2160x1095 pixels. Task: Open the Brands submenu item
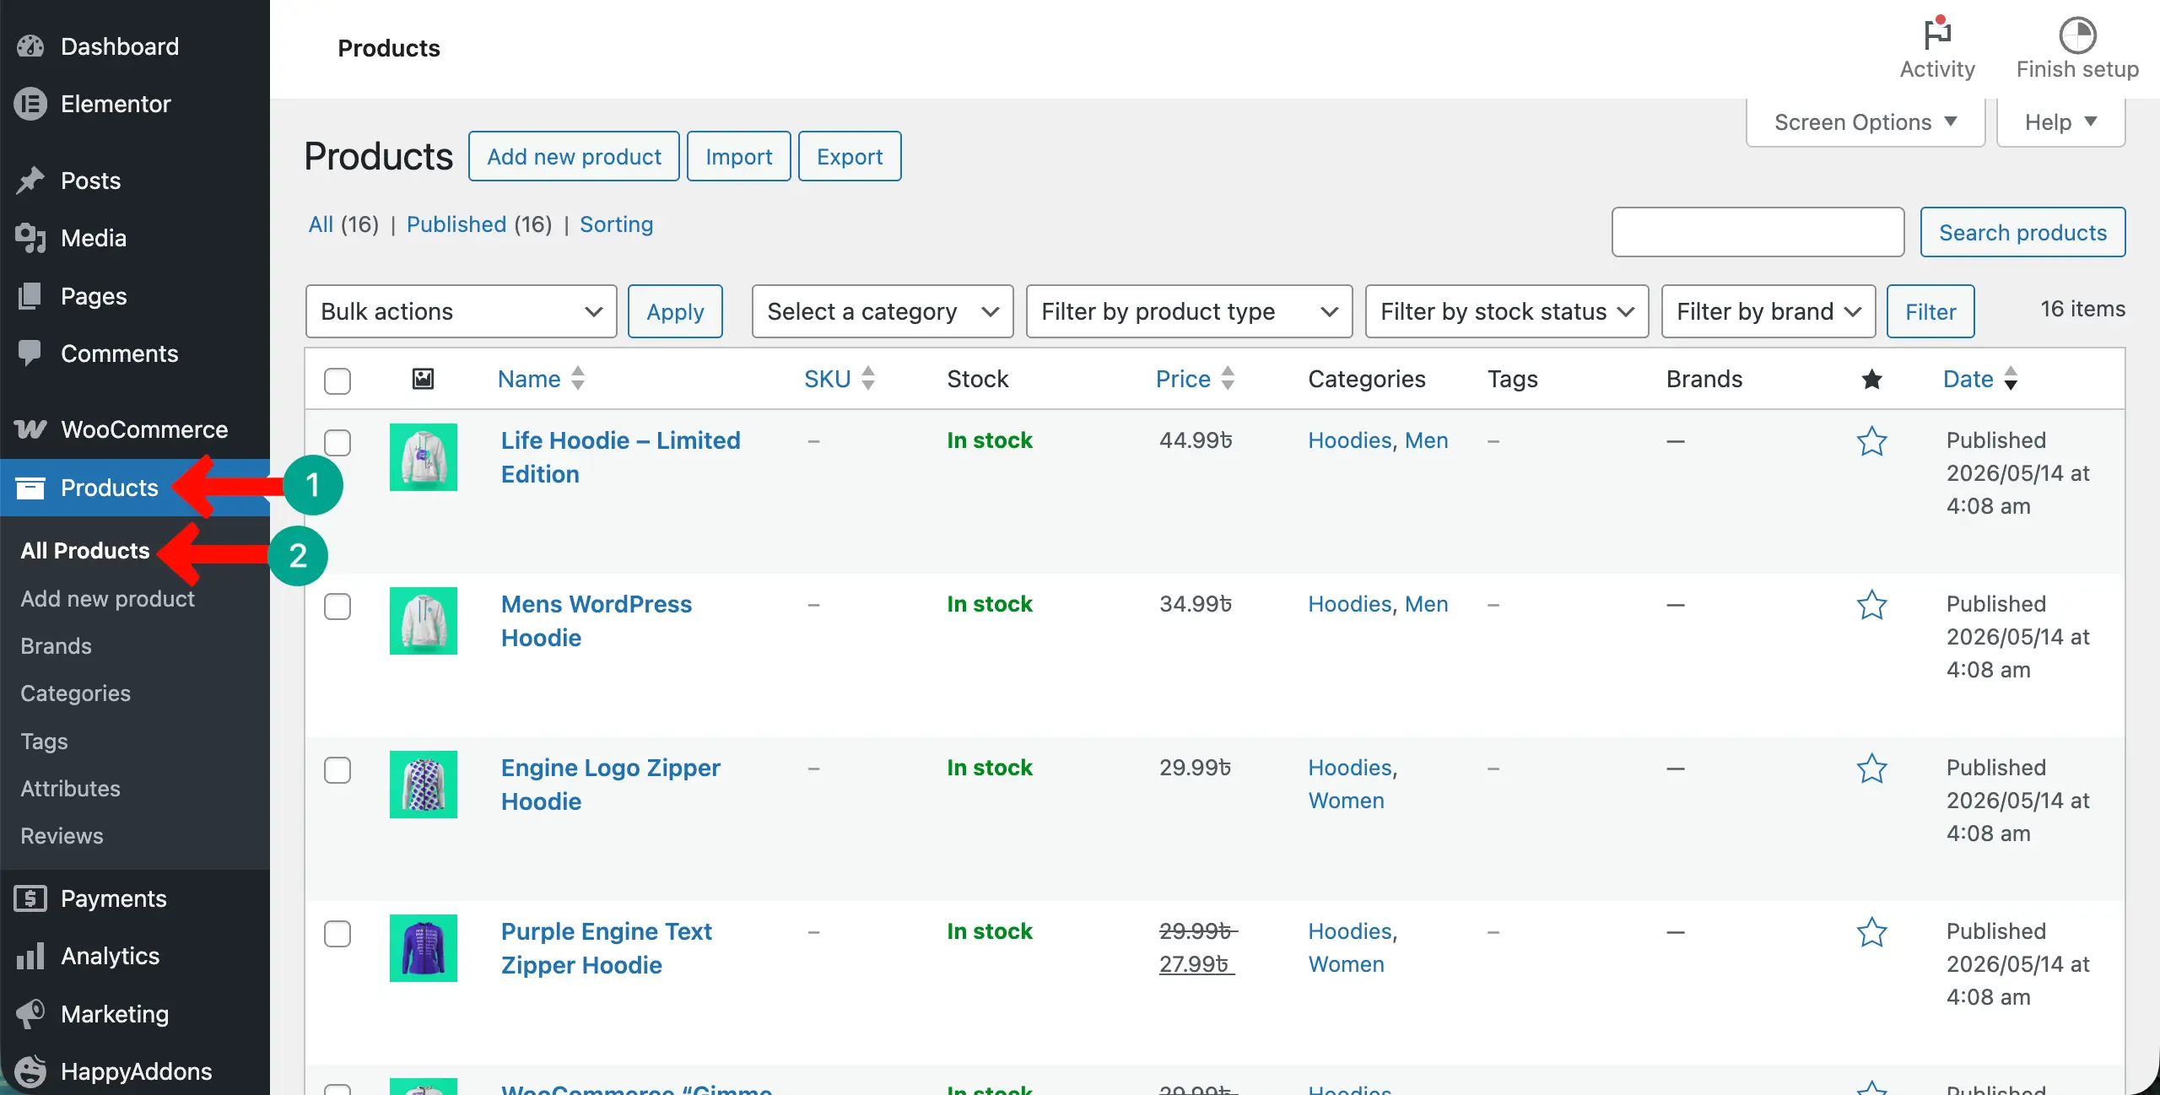pyautogui.click(x=57, y=646)
